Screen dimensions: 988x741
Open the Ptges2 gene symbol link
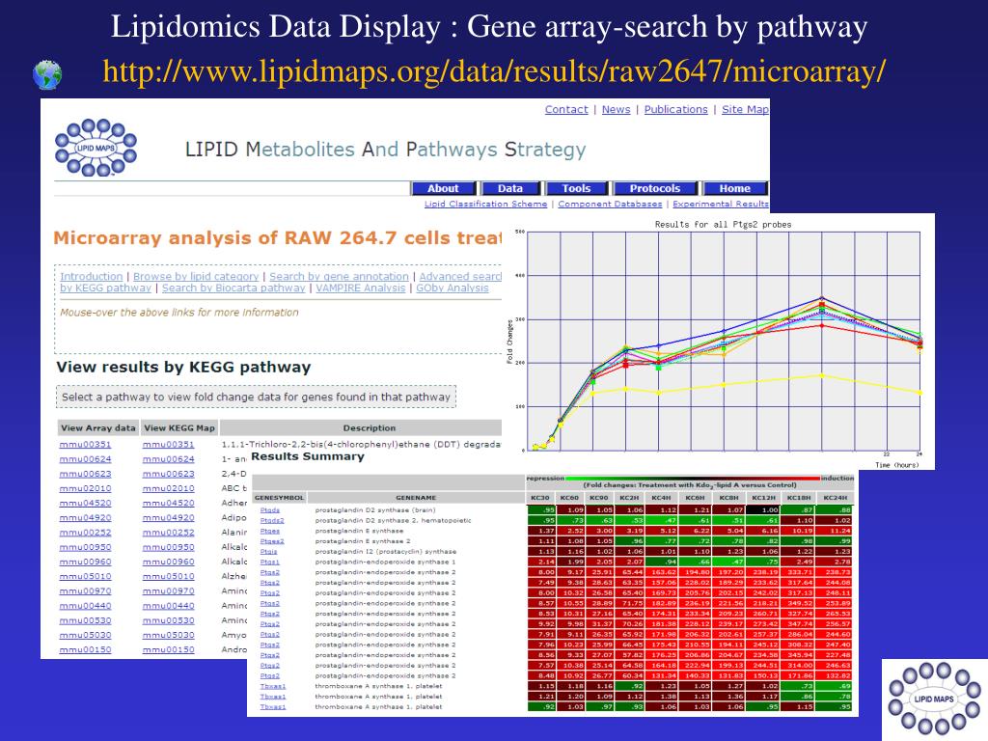click(x=272, y=541)
